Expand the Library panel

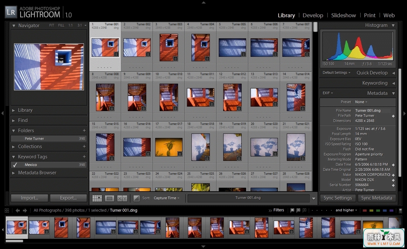tap(14, 110)
